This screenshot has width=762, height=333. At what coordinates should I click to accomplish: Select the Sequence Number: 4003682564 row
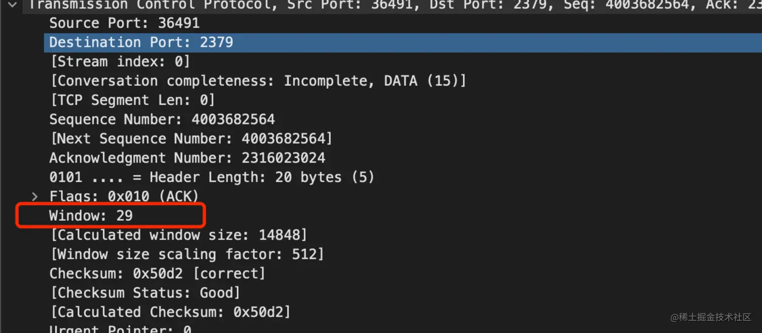tap(162, 119)
